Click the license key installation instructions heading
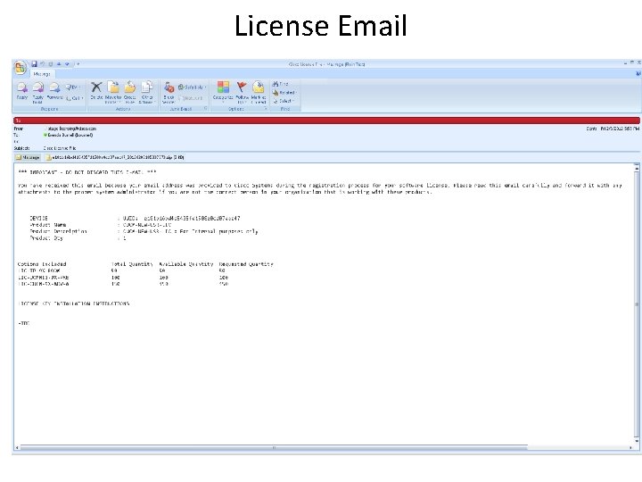The height and width of the screenshot is (482, 642). pos(74,303)
